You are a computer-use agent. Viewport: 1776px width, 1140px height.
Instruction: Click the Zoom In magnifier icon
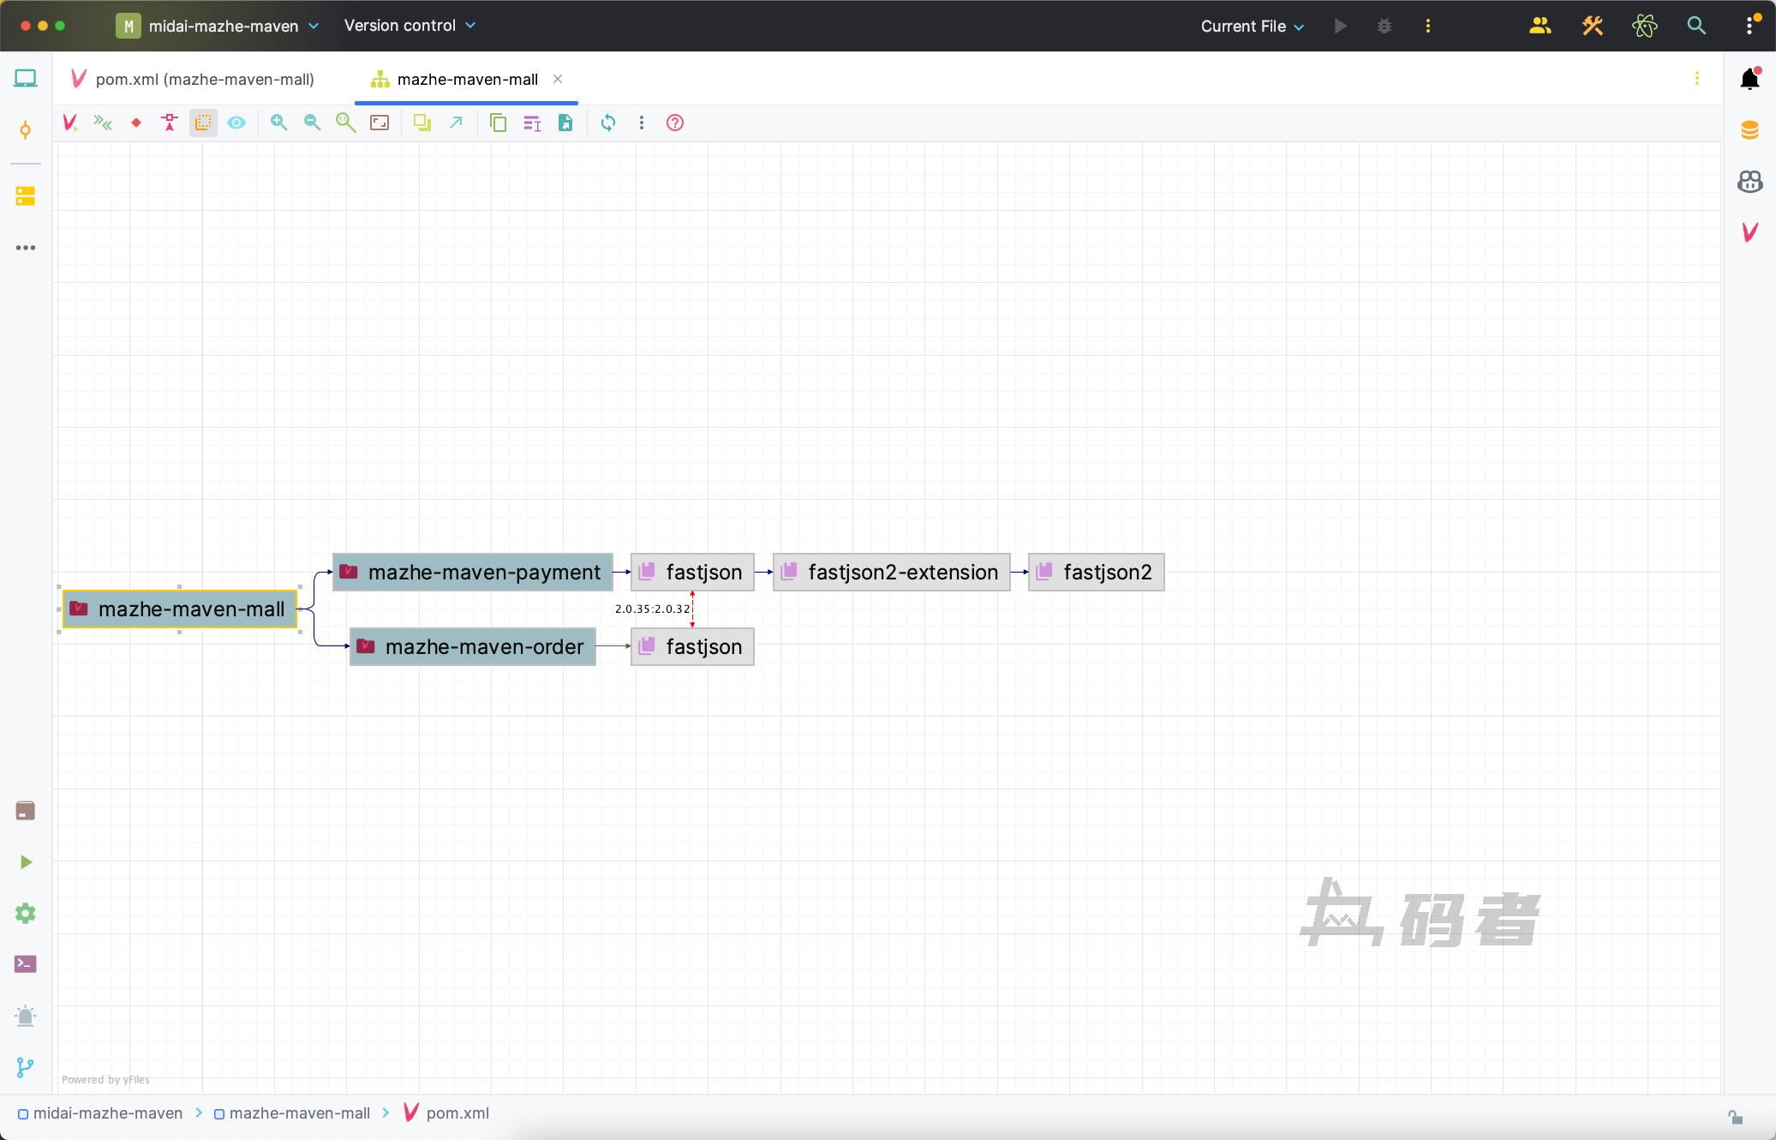[278, 123]
